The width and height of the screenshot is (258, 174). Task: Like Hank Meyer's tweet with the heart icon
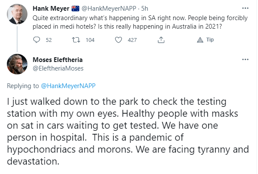(x=118, y=40)
